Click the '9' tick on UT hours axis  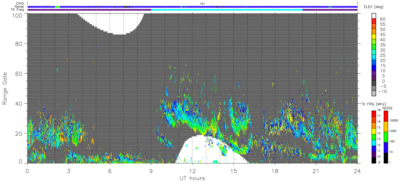click(x=151, y=171)
